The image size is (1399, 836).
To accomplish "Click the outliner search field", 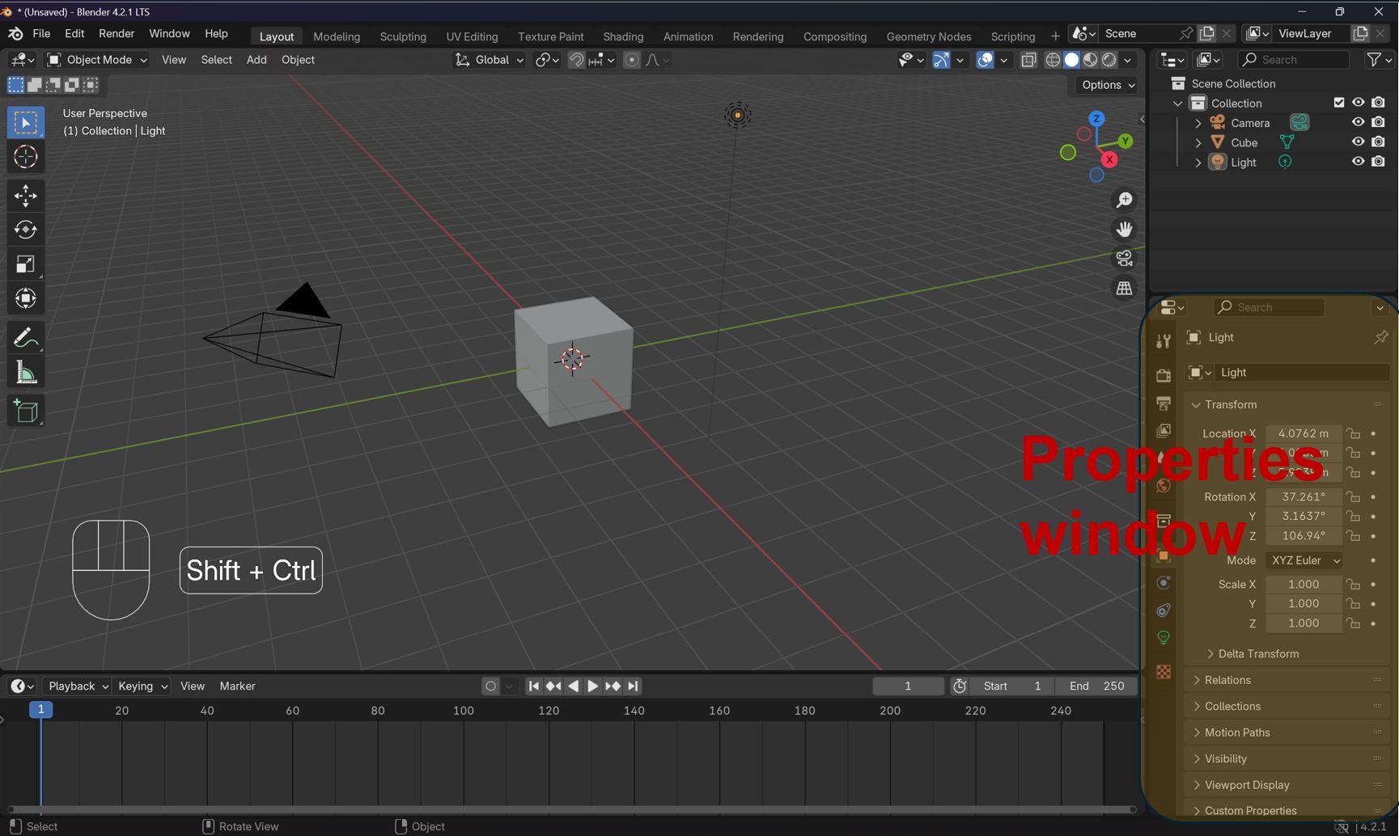I will (x=1294, y=60).
